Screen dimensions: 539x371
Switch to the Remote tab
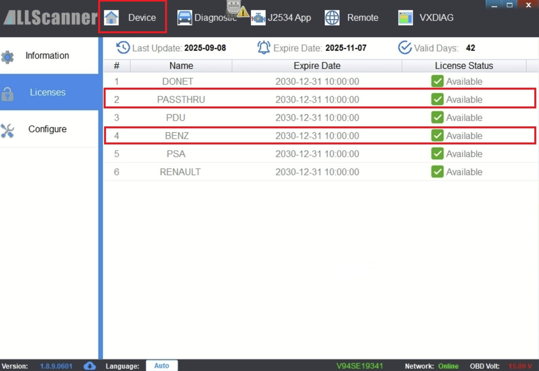[352, 18]
